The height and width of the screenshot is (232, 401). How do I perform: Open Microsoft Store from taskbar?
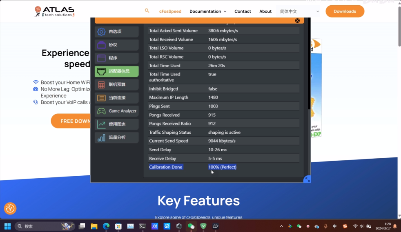(118, 226)
